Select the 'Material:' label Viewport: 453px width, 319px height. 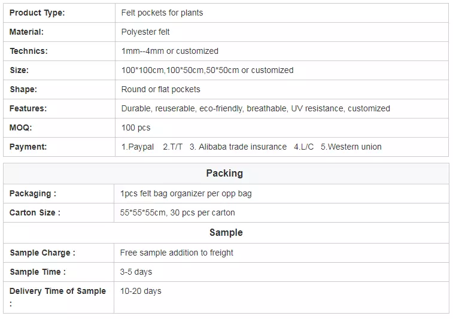(26, 32)
